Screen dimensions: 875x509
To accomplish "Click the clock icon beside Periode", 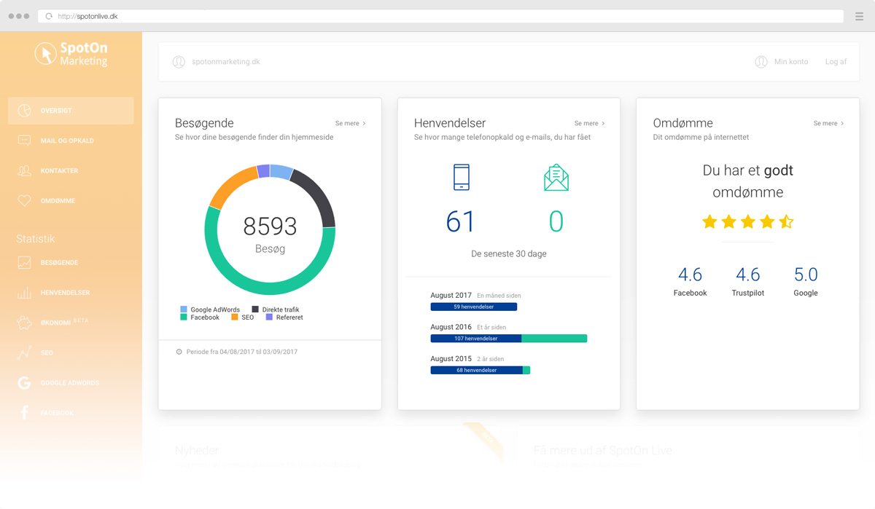I will click(179, 352).
